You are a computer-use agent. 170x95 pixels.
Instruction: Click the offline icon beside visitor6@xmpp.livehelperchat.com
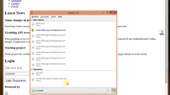tap(33, 59)
